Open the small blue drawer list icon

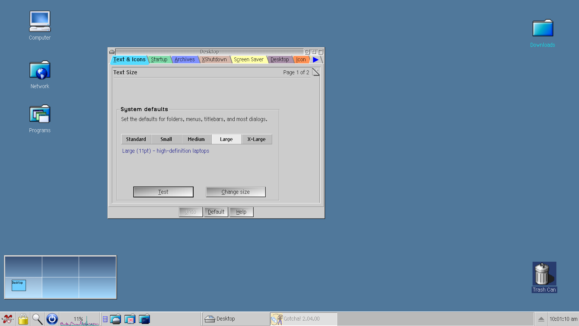tap(105, 319)
